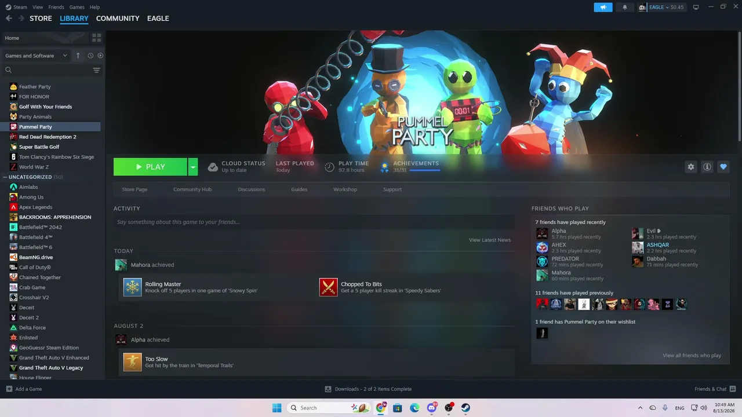The width and height of the screenshot is (742, 417).
Task: Open the Too Slow achievement icon
Action: (133, 362)
